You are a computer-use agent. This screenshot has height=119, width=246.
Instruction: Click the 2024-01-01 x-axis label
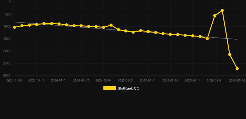pyautogui.click(x=14, y=81)
